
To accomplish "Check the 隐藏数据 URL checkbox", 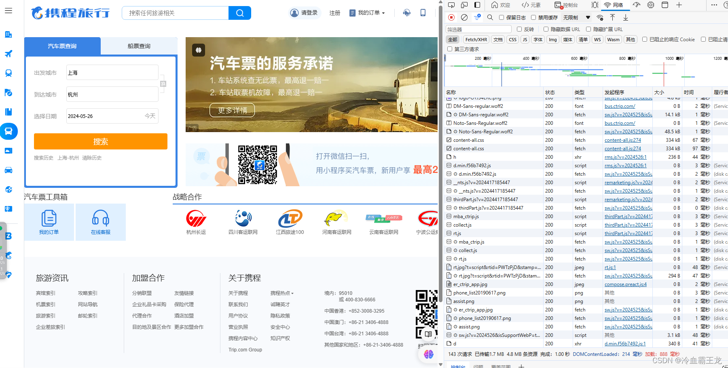I will click(x=546, y=29).
